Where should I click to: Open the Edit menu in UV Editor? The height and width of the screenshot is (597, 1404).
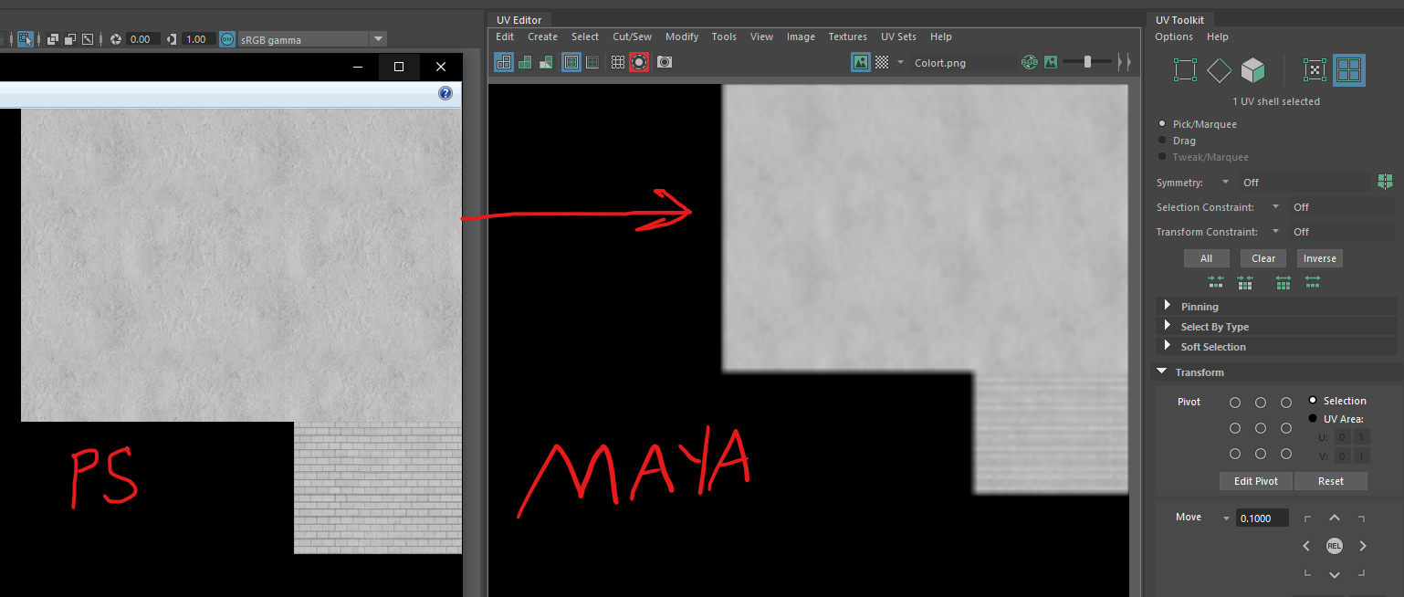coord(505,37)
